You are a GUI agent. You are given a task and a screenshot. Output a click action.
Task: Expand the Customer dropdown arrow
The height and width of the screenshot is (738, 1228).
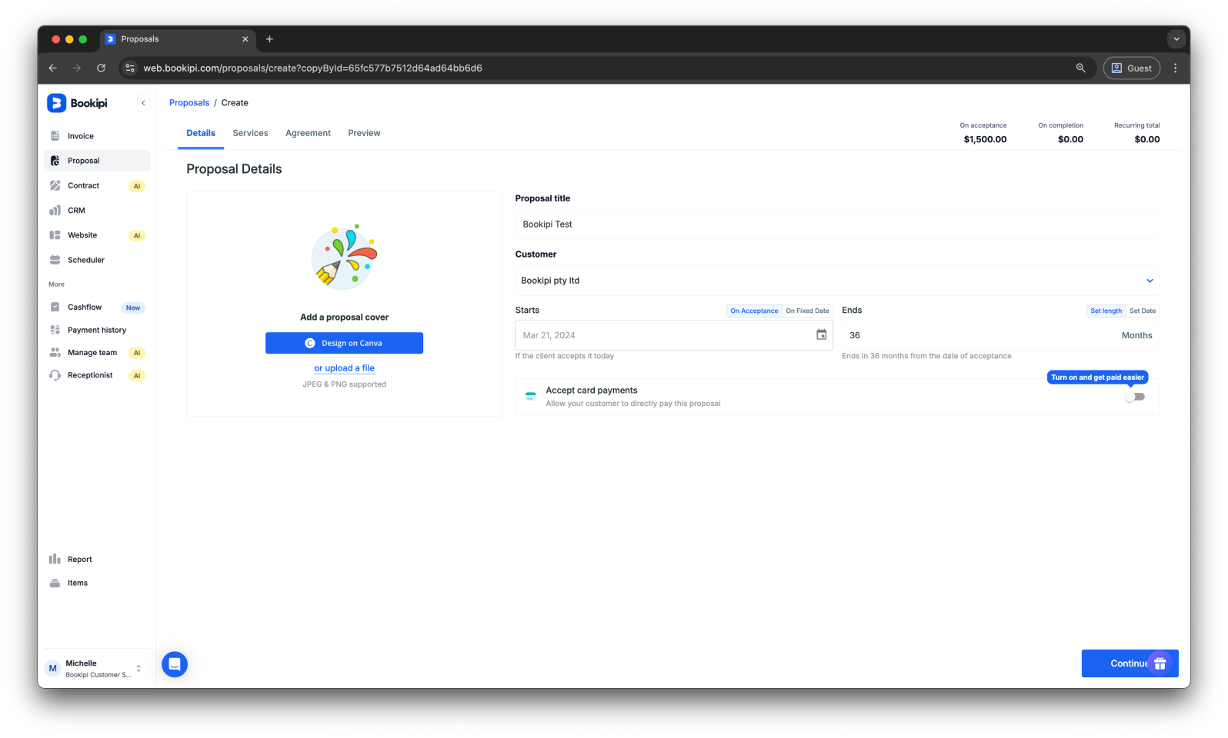1150,281
